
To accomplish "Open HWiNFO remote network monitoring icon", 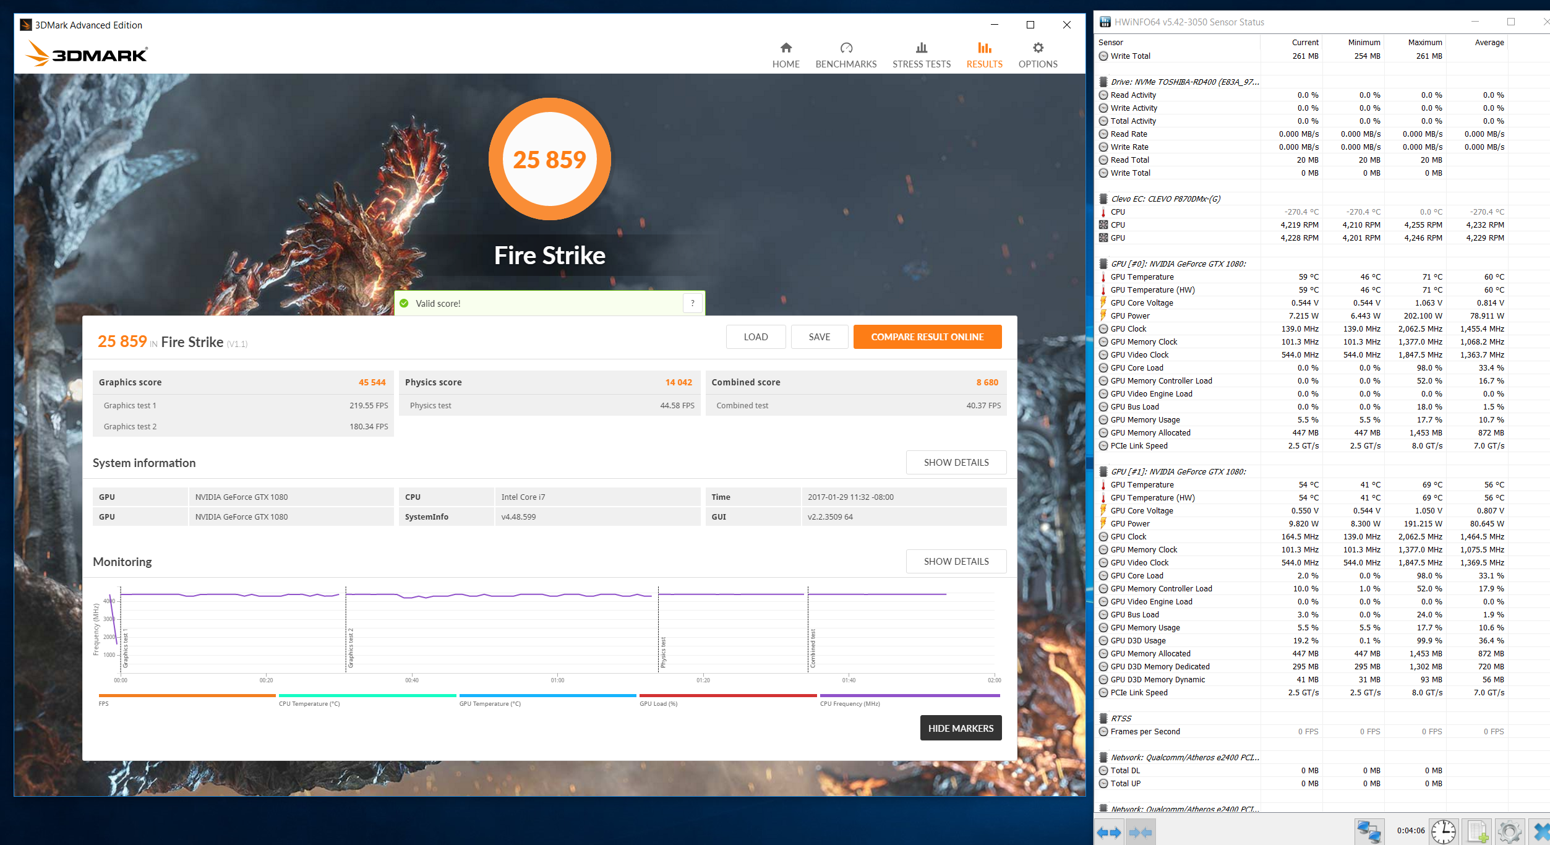I will point(1368,831).
